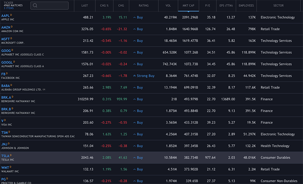Sort by the RATING column header
This screenshot has width=303, height=184.
tap(144, 6)
